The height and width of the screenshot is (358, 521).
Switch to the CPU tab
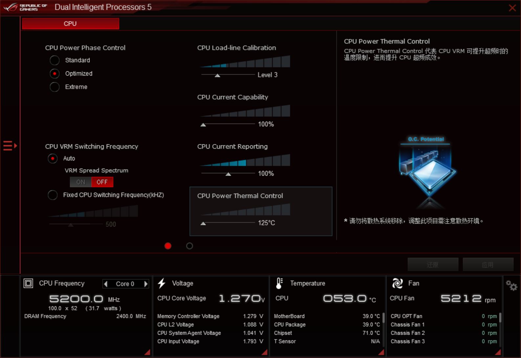coord(70,24)
